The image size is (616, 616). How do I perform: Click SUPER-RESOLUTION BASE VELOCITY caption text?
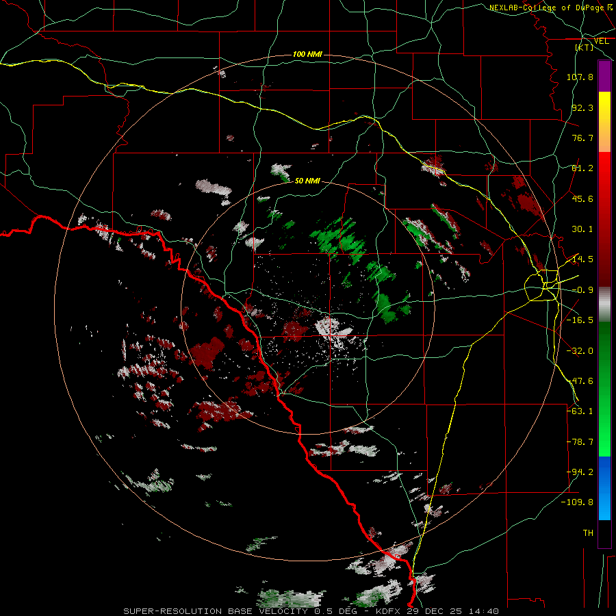coord(216,611)
